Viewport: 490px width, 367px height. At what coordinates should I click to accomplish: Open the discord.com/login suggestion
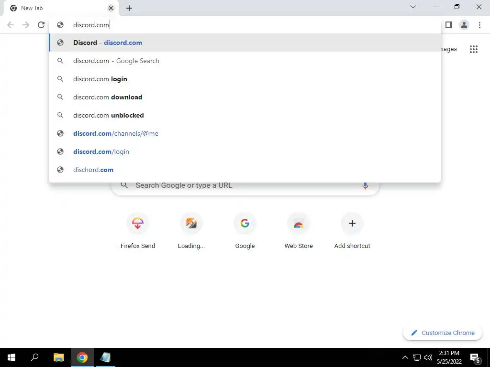click(x=245, y=151)
